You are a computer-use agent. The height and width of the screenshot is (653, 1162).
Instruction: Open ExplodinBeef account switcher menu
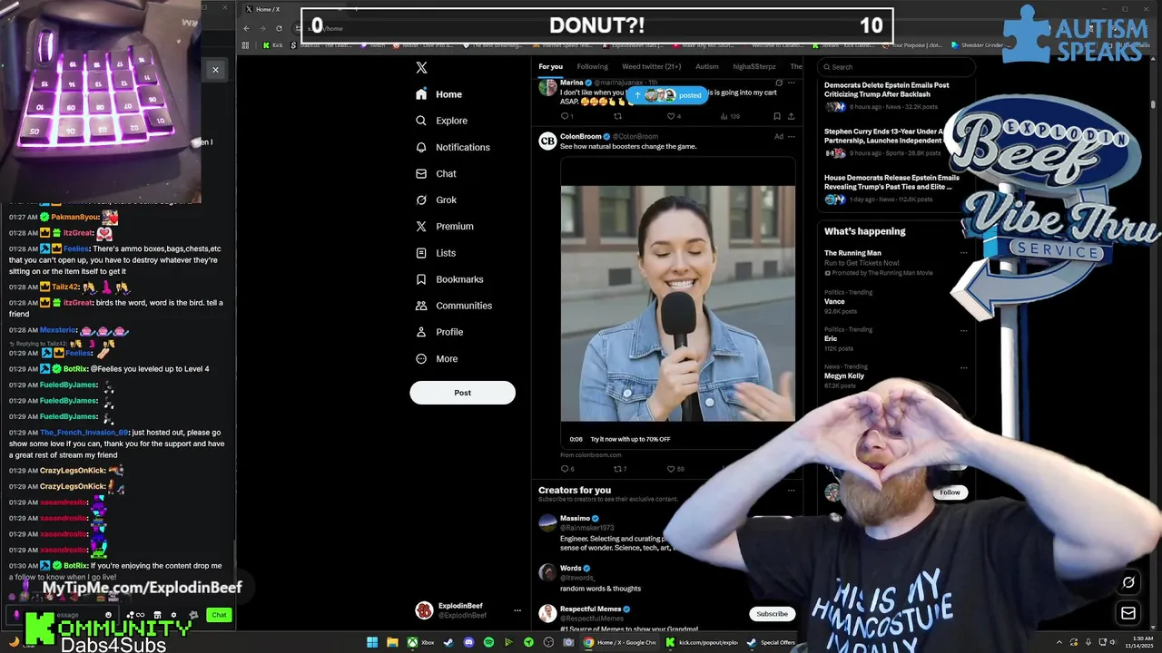point(517,610)
